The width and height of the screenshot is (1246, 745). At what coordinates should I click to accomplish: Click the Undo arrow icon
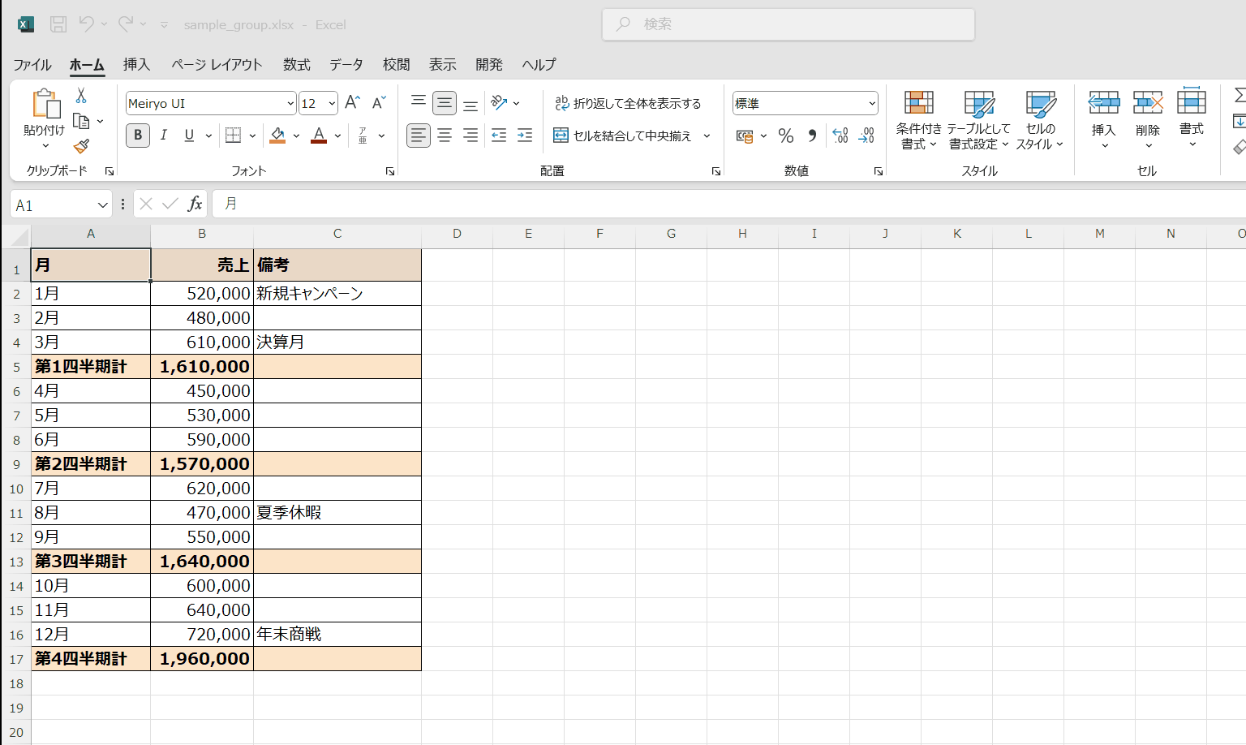pos(86,24)
